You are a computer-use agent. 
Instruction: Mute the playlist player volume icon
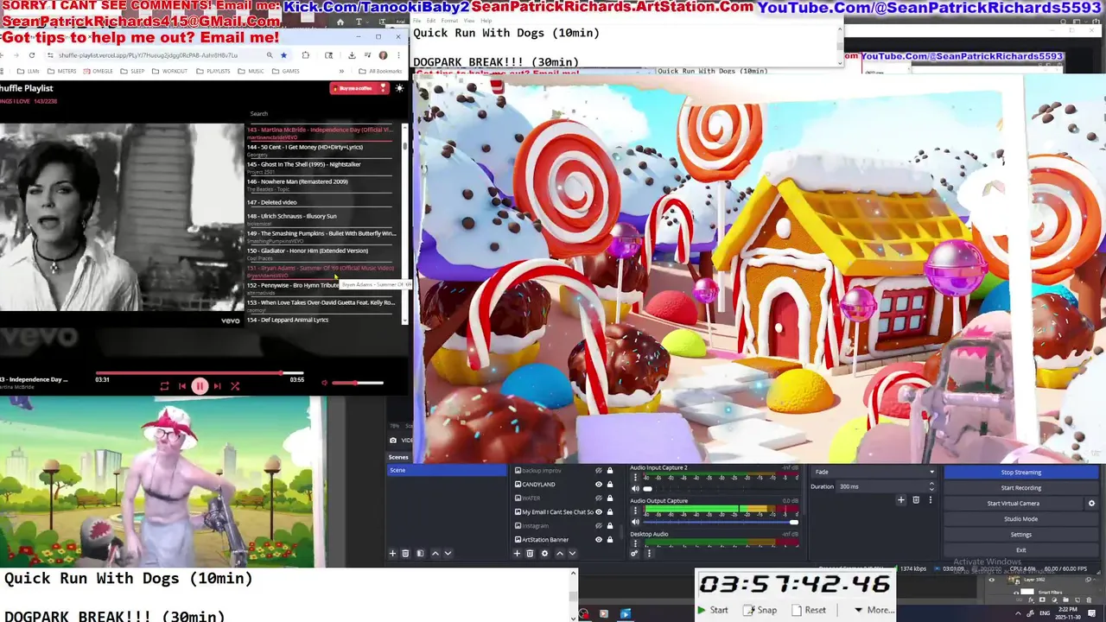click(x=325, y=383)
